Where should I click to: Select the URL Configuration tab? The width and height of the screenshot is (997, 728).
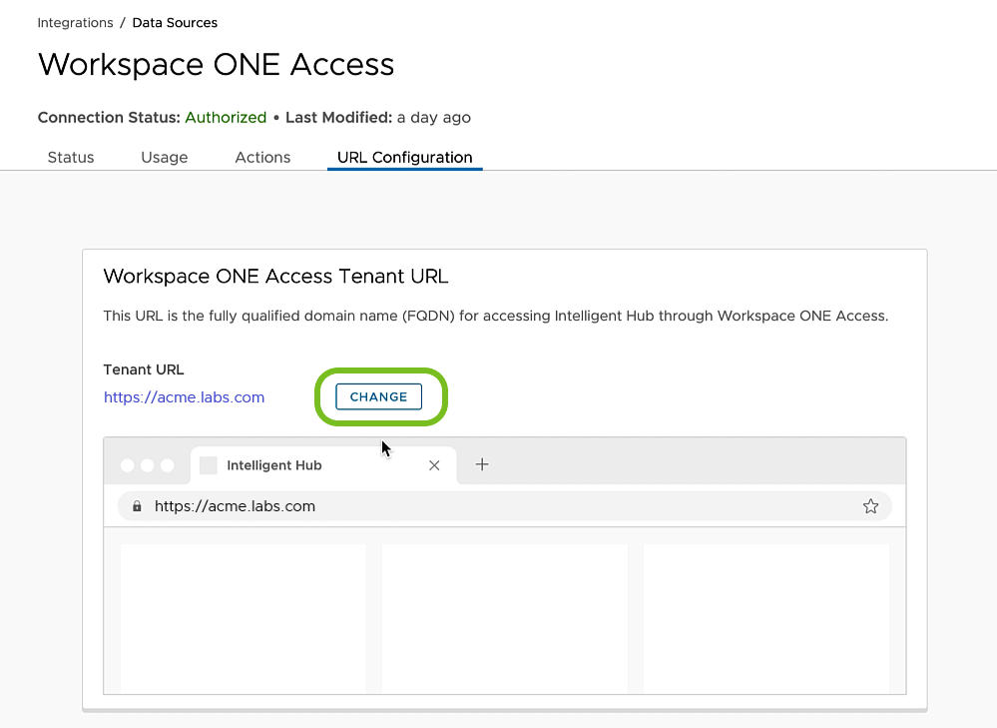pos(404,157)
